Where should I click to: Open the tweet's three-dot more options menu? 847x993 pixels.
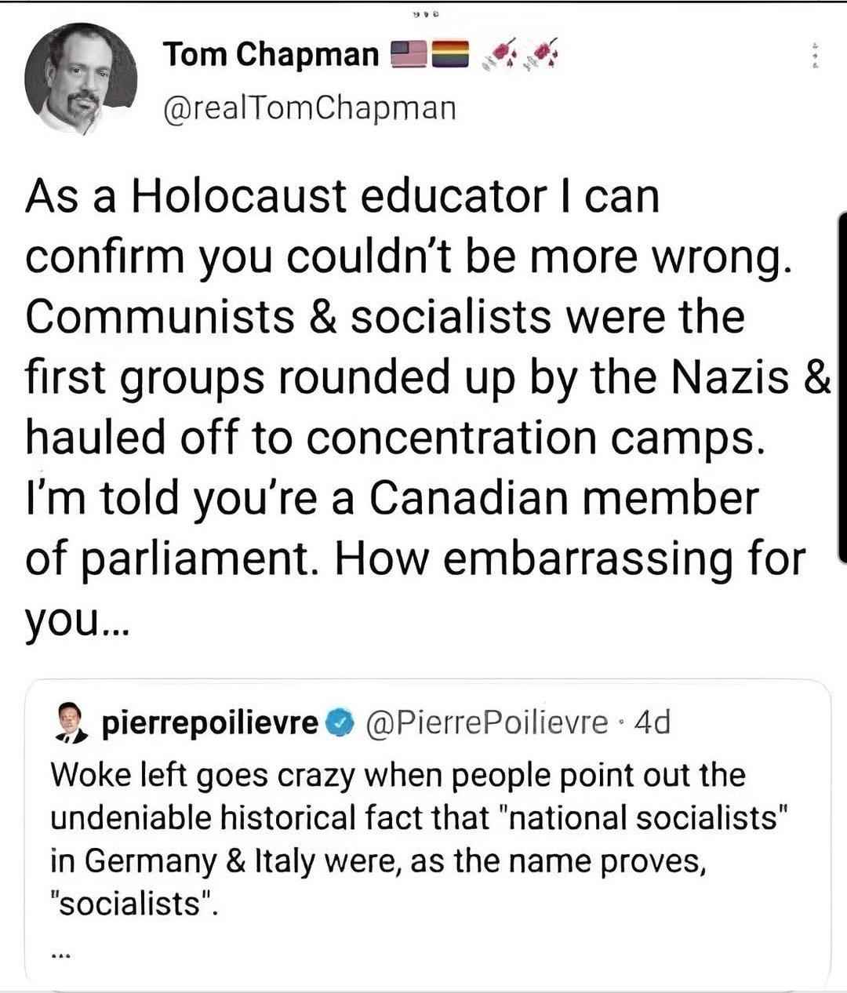(x=815, y=56)
